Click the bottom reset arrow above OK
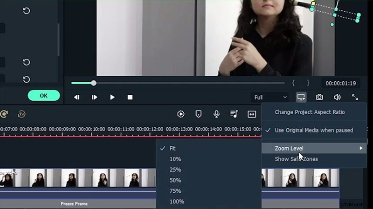This screenshot has width=373, height=209. [x=27, y=79]
